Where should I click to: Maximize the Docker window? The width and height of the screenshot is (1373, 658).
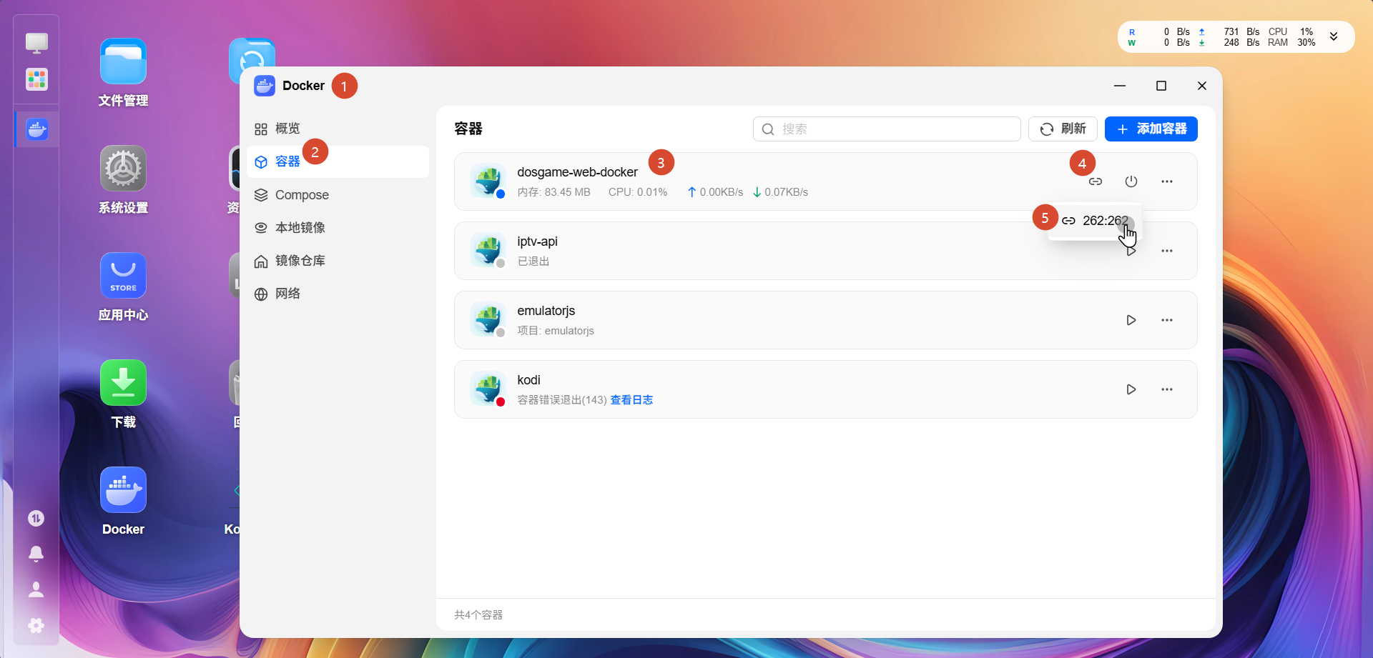(1161, 86)
